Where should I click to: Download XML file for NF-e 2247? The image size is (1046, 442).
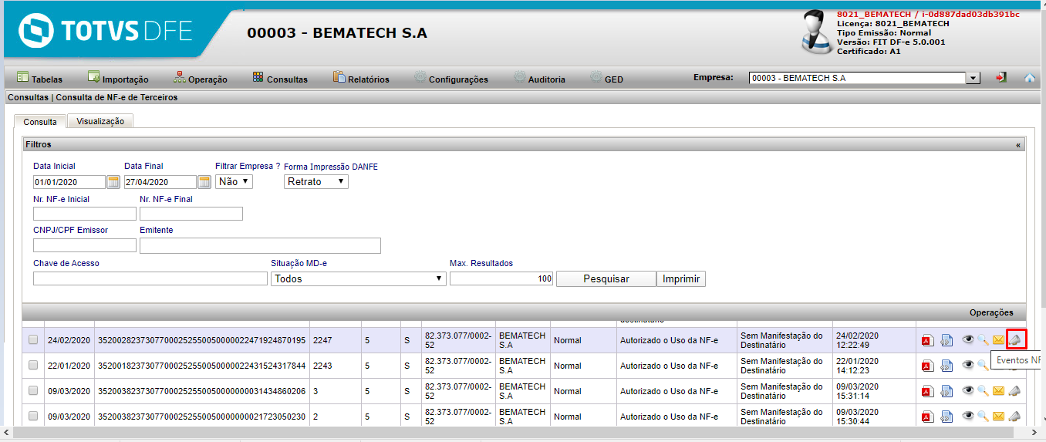pyautogui.click(x=946, y=341)
